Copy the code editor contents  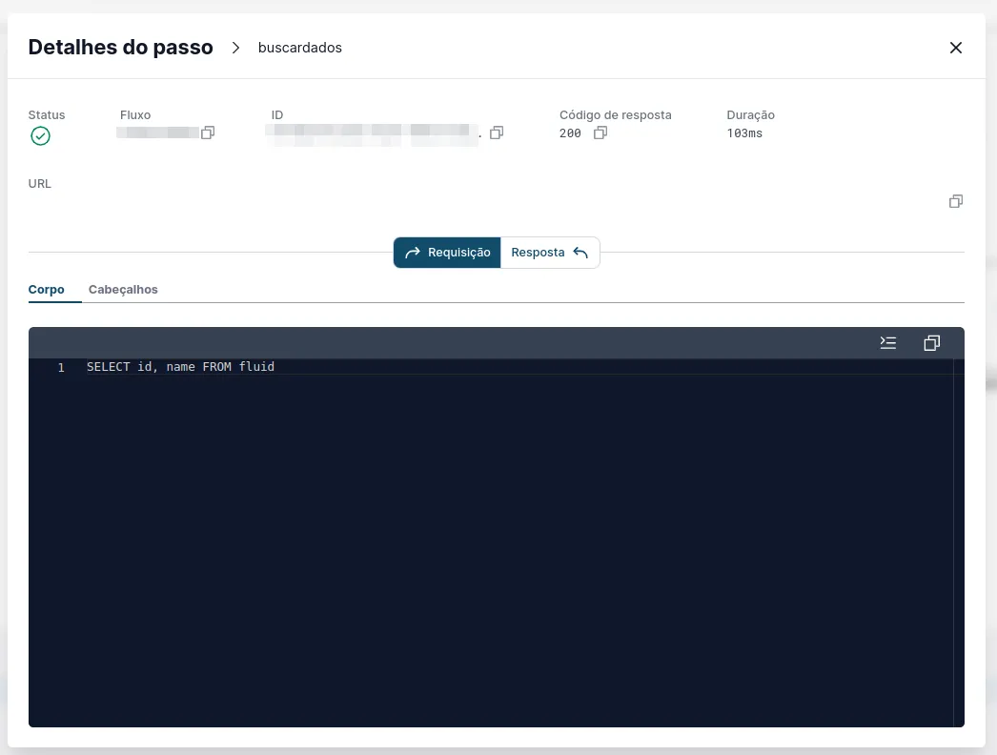(931, 343)
